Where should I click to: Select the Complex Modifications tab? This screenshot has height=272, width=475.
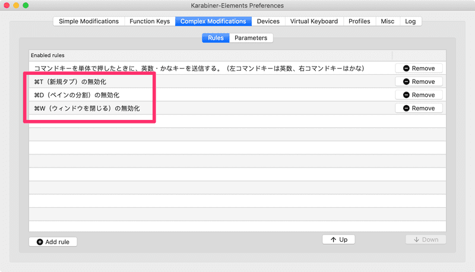(x=213, y=21)
